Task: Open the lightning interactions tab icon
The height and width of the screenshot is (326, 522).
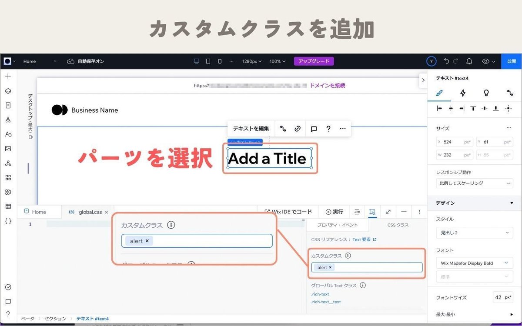Action: tap(463, 93)
